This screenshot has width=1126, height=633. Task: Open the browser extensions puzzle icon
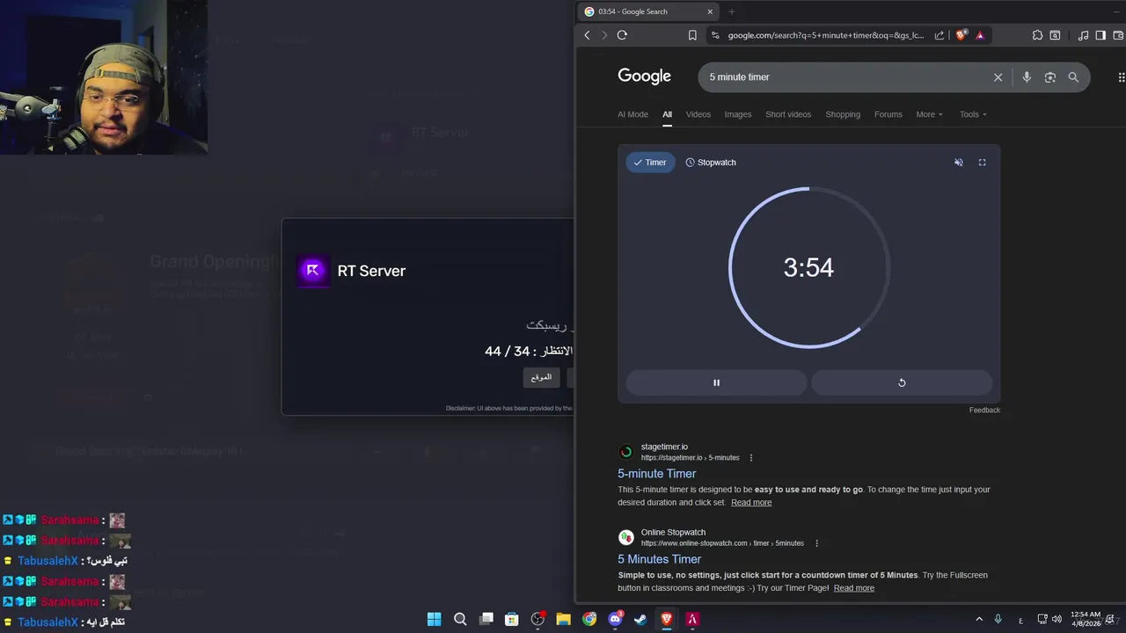click(1037, 35)
